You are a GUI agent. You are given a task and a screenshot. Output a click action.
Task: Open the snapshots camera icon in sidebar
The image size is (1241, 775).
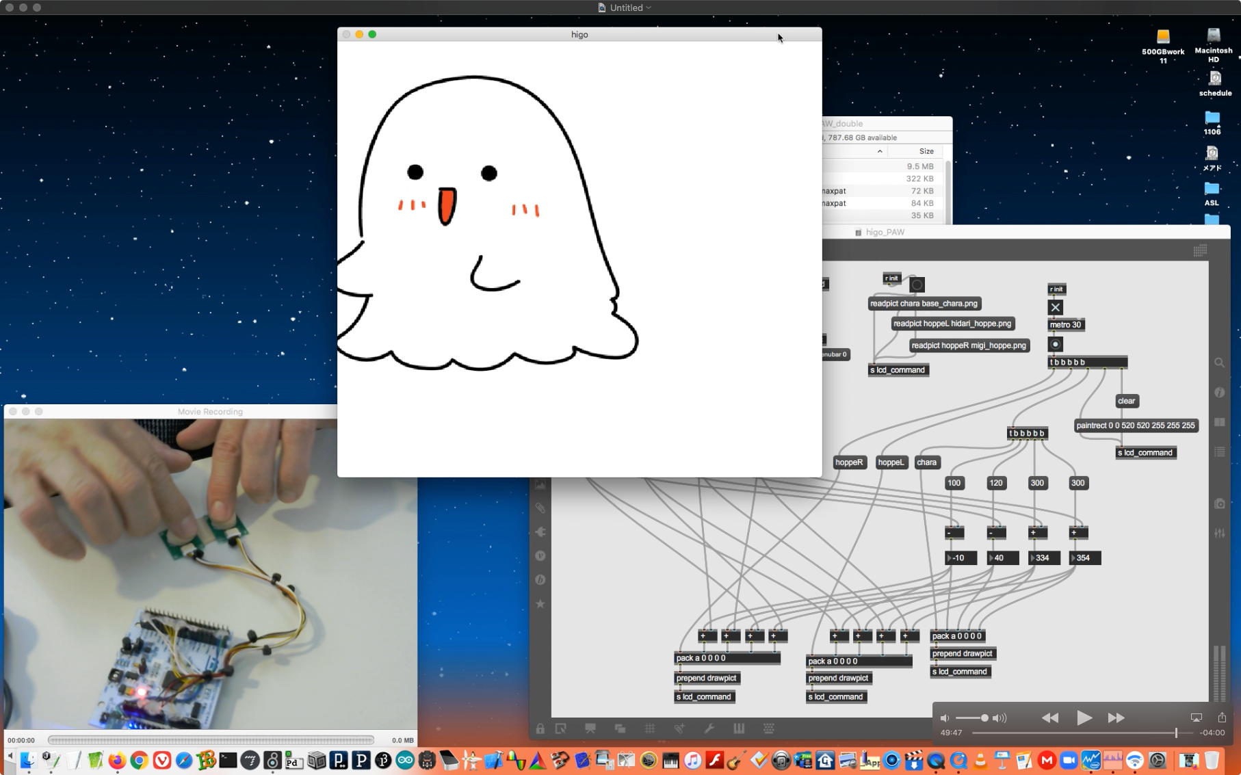[1219, 503]
